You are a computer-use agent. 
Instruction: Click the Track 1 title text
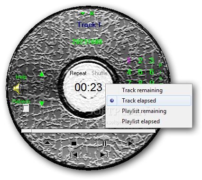[89, 25]
